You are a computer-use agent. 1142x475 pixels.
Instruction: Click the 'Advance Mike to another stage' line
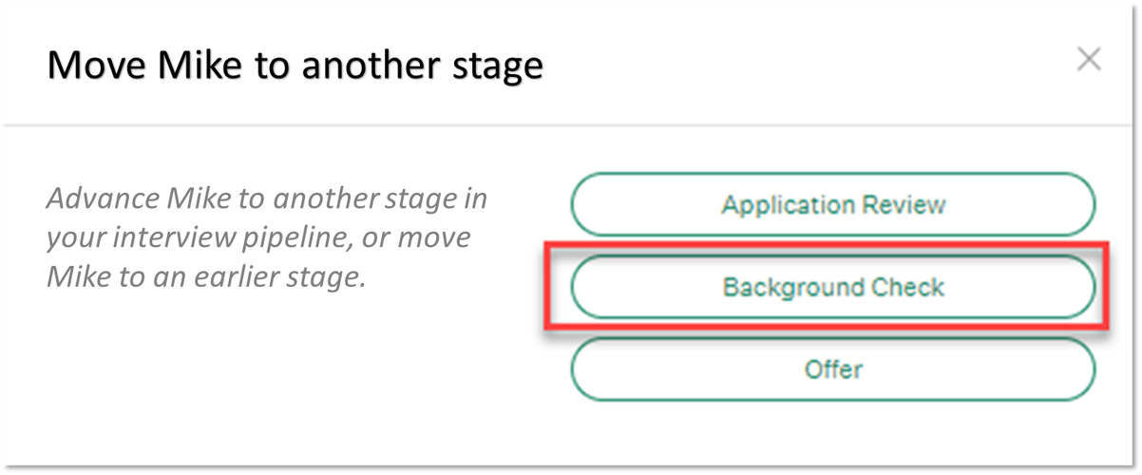point(266,200)
